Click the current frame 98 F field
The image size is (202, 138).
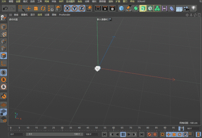point(194,128)
